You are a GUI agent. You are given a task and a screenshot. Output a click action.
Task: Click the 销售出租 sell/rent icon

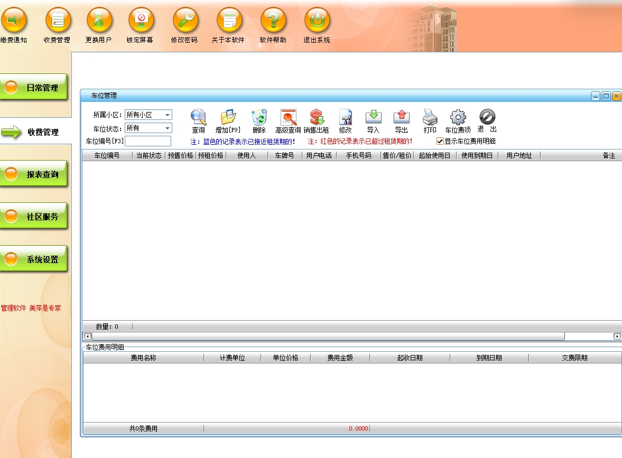317,117
